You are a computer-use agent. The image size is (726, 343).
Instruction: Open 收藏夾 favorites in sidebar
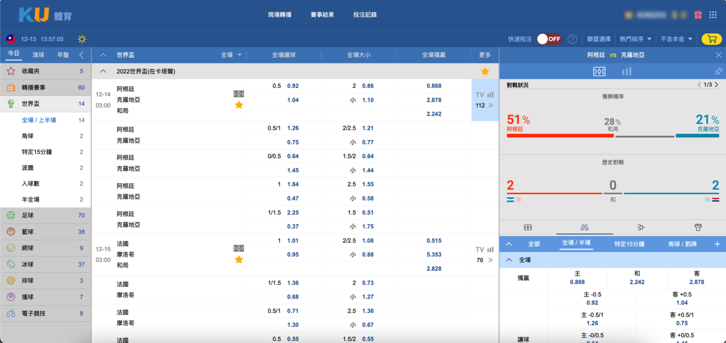click(x=45, y=71)
